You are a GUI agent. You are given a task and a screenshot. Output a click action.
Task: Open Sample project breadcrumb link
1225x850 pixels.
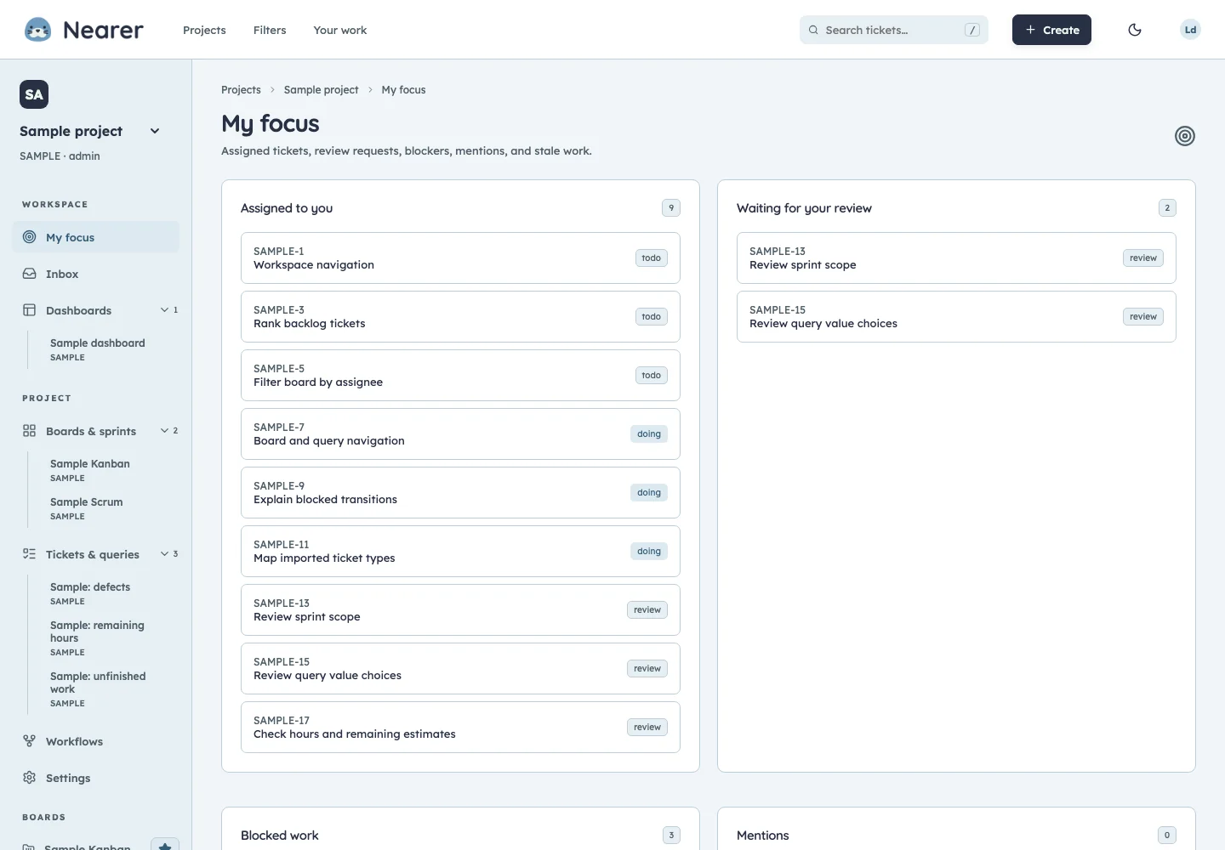point(321,89)
